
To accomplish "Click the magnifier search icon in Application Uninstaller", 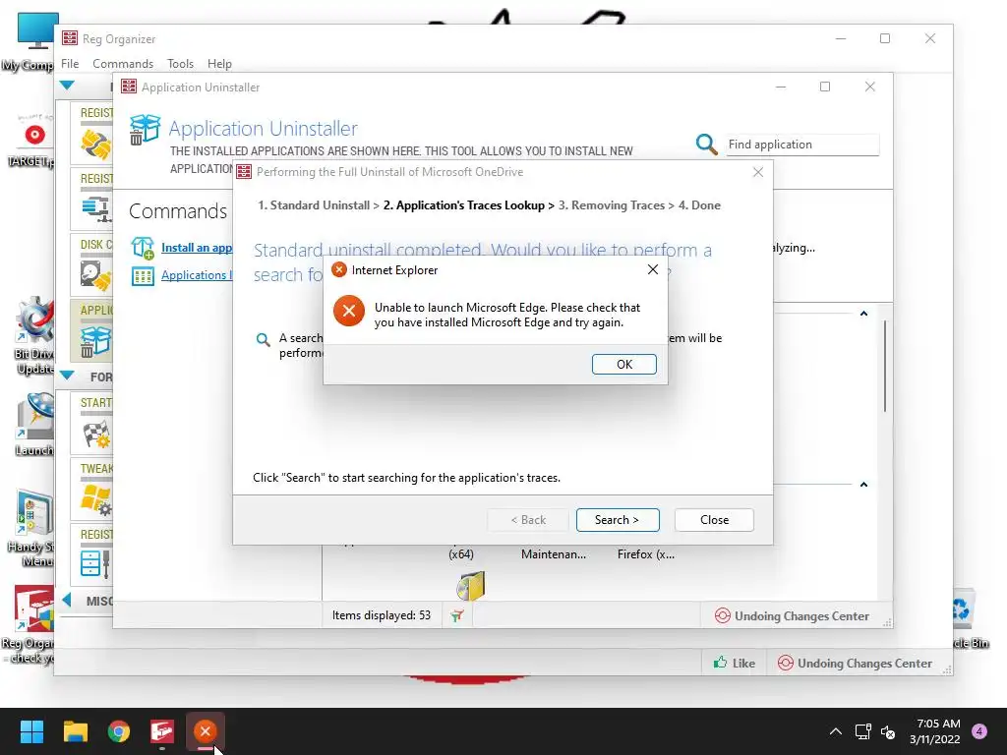I will click(706, 144).
